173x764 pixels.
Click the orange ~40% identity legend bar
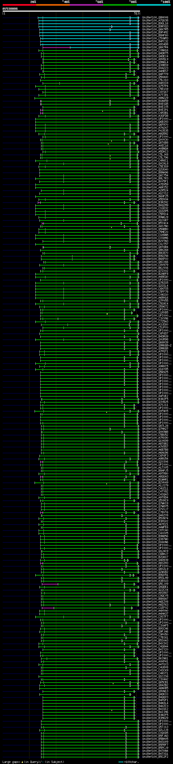coord(53,5)
